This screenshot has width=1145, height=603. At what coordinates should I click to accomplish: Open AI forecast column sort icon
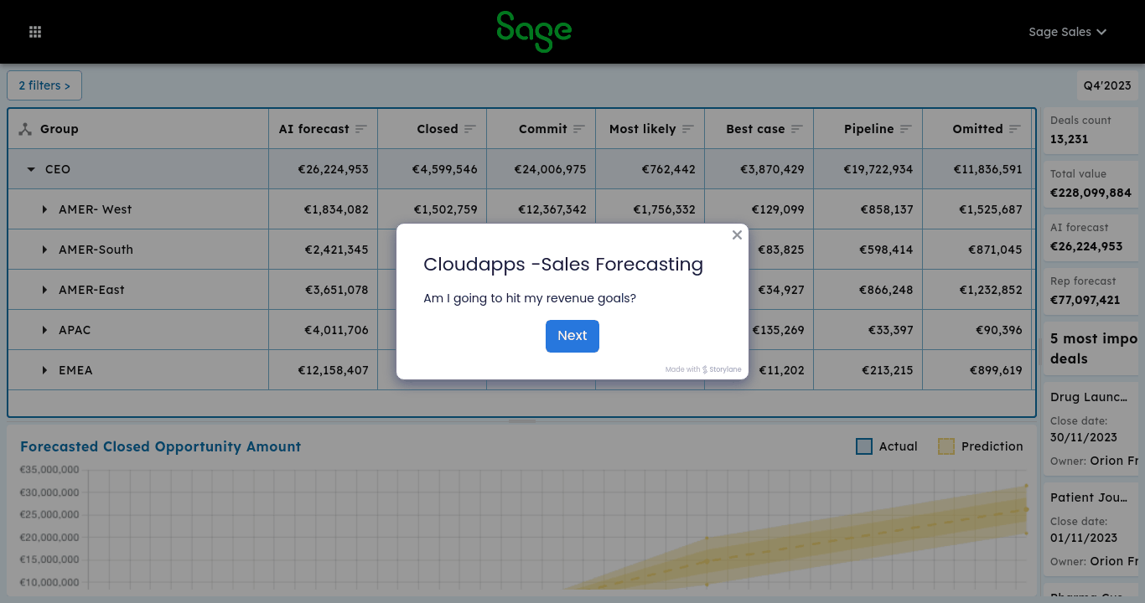pyautogui.click(x=361, y=129)
